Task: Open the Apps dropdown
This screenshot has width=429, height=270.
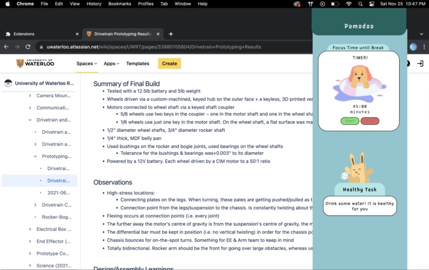Action: pos(111,63)
